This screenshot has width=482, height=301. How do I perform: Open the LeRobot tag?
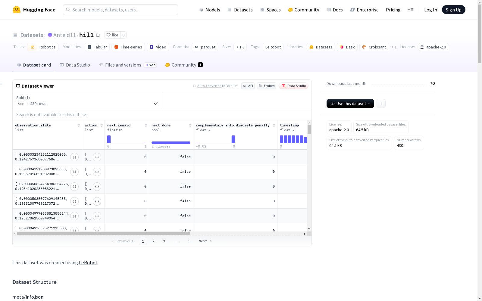coord(273,47)
